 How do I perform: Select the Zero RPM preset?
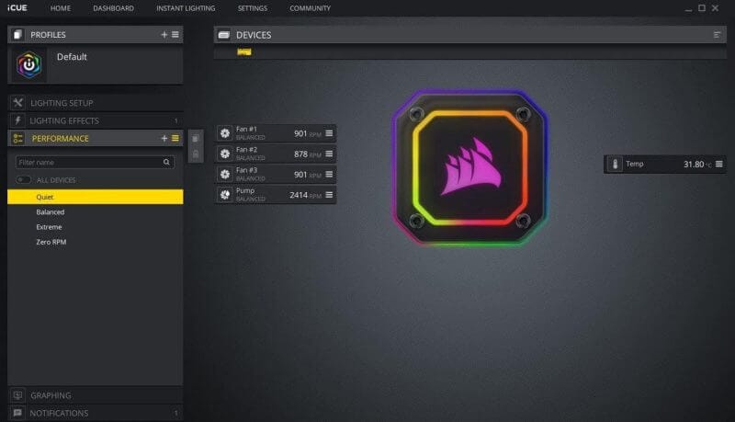click(x=51, y=242)
